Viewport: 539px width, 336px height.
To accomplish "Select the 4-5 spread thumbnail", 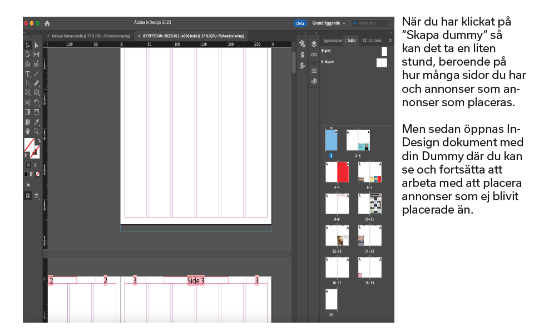I will tap(337, 172).
